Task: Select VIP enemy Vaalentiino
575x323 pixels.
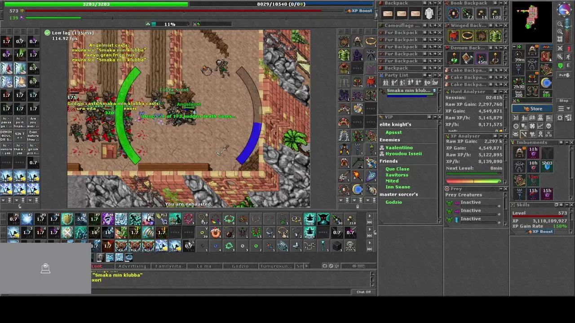Action: tap(399, 147)
